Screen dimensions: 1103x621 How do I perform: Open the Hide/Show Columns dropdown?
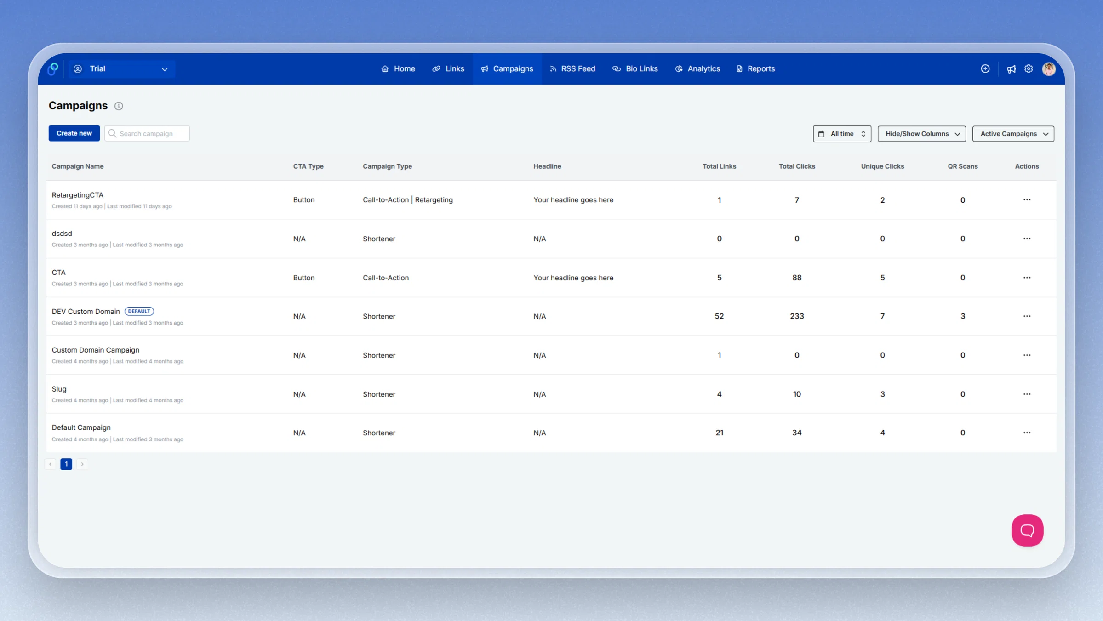point(921,134)
